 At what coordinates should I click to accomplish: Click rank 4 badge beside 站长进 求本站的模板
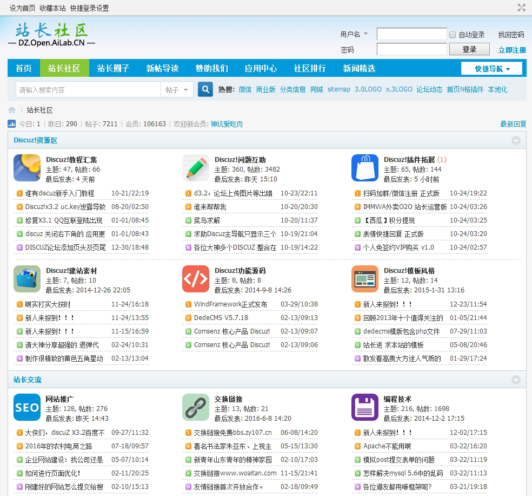(357, 345)
